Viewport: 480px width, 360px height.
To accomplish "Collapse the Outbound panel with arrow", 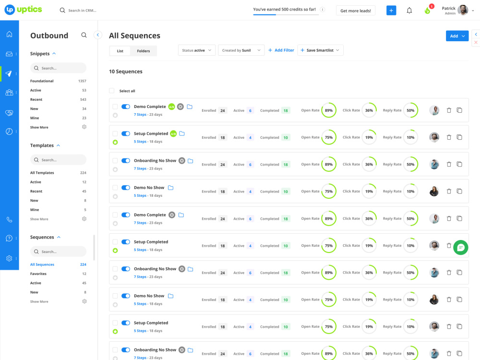I will tap(97, 35).
